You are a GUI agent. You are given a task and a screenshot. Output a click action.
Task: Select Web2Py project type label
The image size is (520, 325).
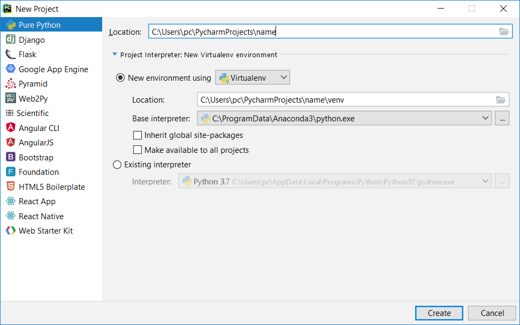pyautogui.click(x=33, y=99)
